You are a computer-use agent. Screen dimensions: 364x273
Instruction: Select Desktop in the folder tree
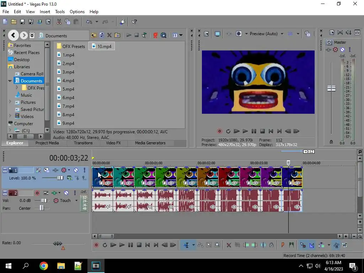[19, 60]
